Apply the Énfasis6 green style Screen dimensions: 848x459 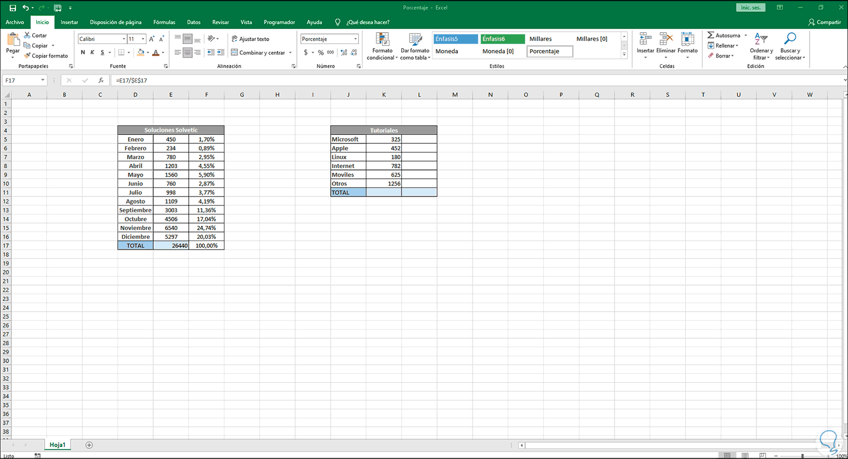(x=503, y=39)
